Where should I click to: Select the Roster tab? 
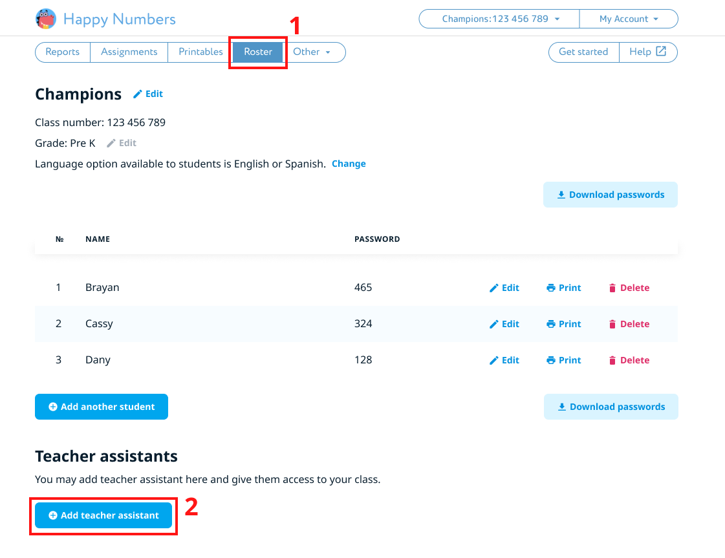click(258, 52)
